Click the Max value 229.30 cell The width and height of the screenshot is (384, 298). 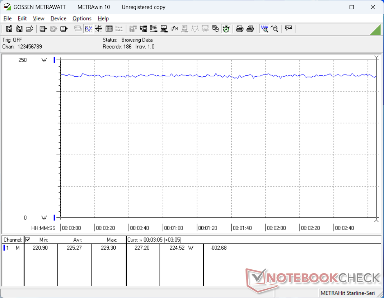coord(108,248)
